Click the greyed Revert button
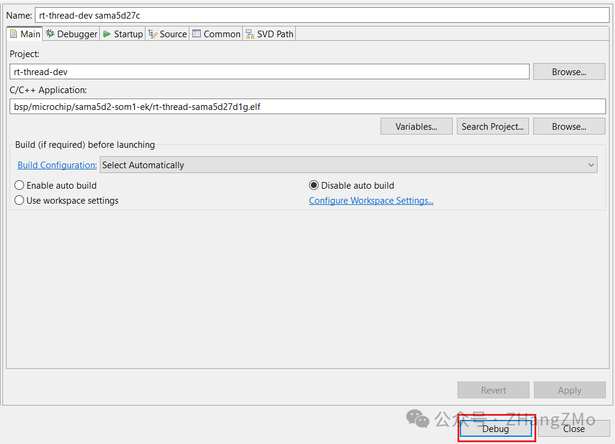 click(x=494, y=391)
